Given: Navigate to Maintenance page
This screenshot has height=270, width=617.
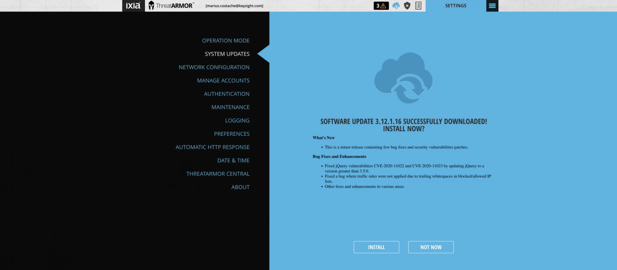Looking at the screenshot, I should tap(230, 107).
